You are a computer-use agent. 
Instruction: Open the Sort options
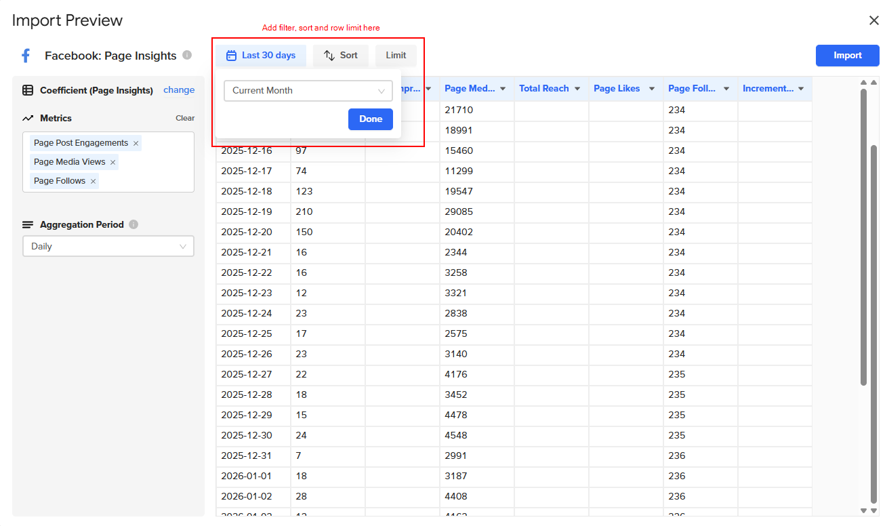(x=340, y=56)
